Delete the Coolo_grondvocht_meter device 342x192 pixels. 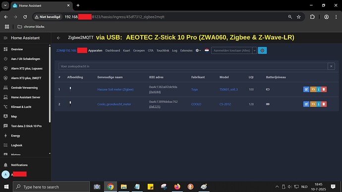coord(324,104)
